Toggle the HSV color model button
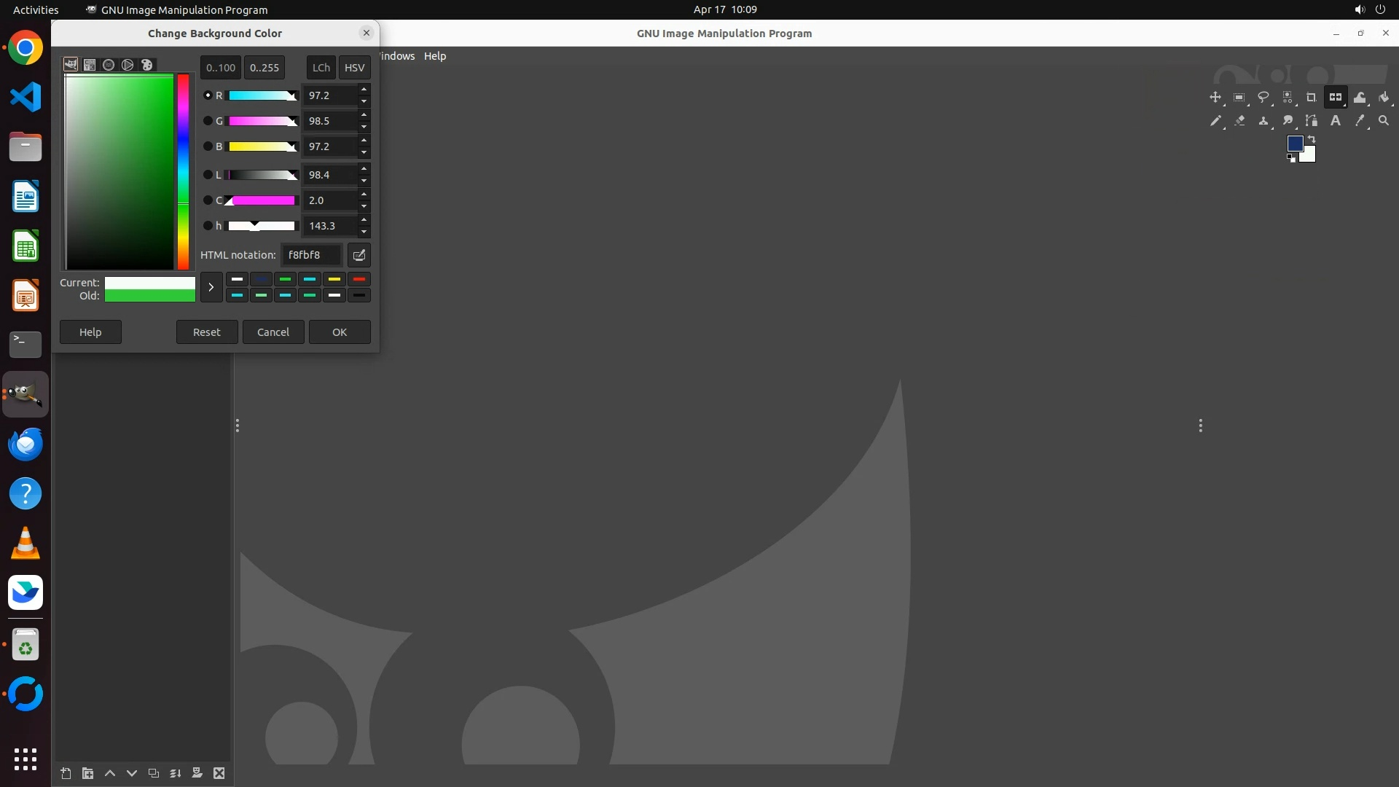The width and height of the screenshot is (1399, 787). click(354, 68)
